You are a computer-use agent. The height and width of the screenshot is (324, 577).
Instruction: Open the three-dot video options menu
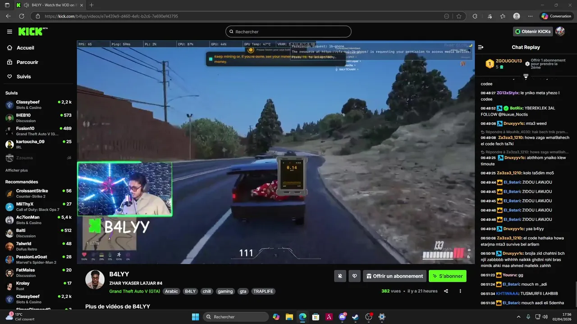coord(460,291)
